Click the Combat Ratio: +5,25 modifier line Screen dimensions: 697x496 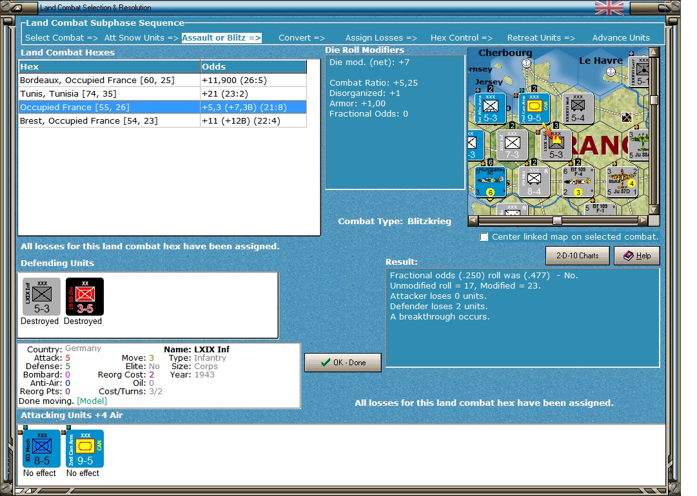pyautogui.click(x=373, y=82)
